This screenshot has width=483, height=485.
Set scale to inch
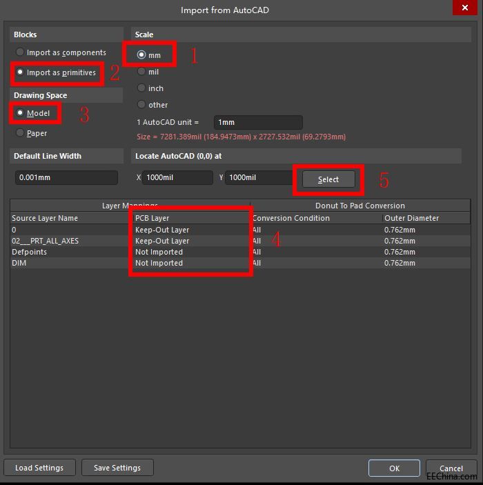pos(150,88)
